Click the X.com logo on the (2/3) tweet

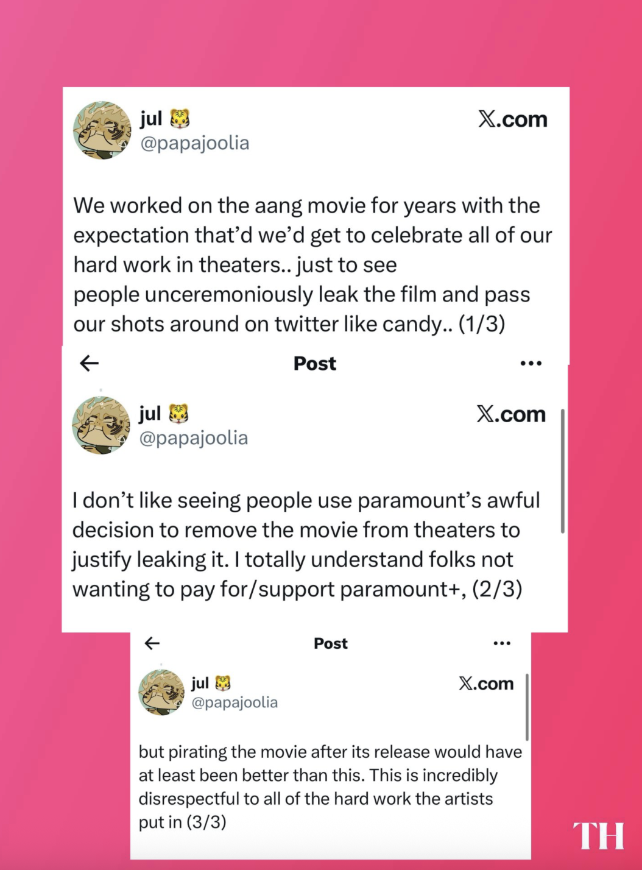[x=511, y=414]
